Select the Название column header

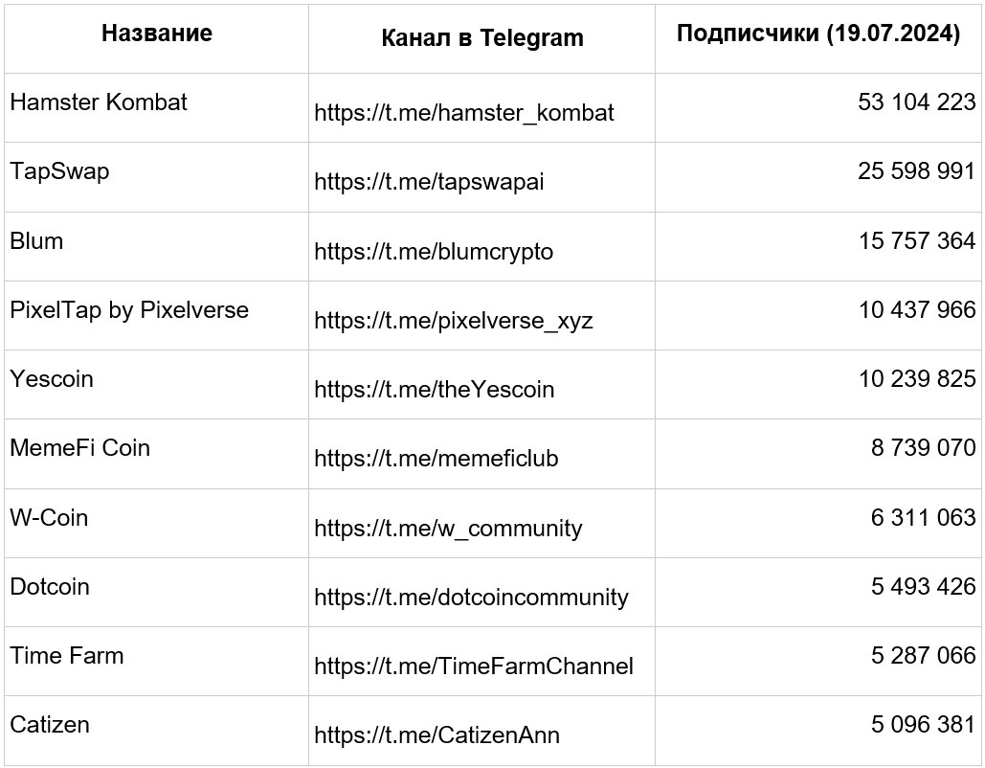[x=156, y=39]
